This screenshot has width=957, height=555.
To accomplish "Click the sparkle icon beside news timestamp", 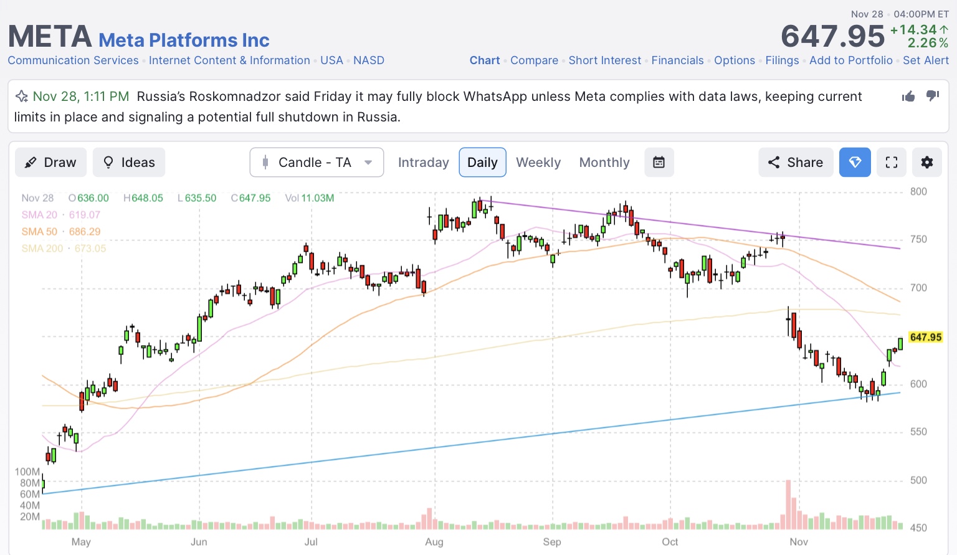I will point(22,97).
